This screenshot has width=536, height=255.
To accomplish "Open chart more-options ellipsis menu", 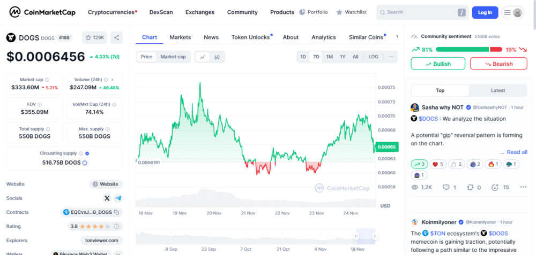I will [x=391, y=57].
